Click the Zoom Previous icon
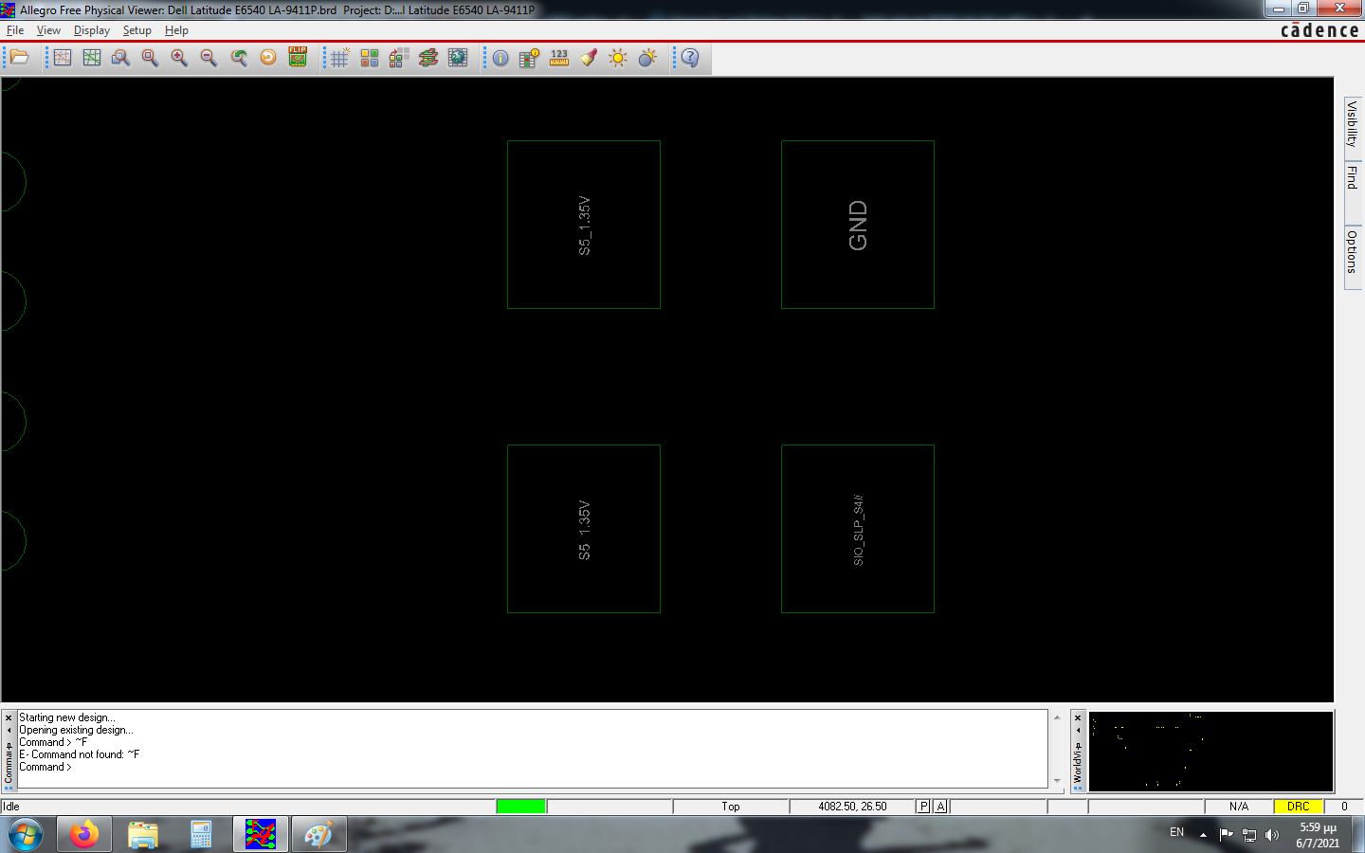 239,58
